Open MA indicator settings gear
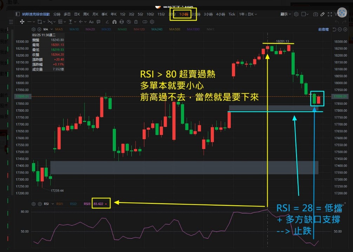This screenshot has height=252, width=353. [34, 29]
